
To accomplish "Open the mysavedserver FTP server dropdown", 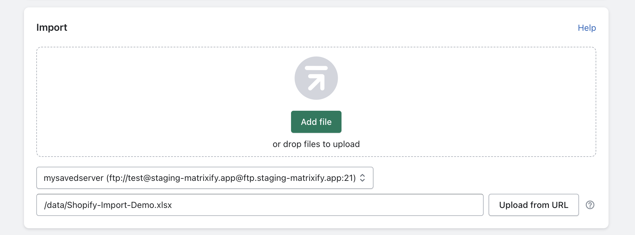I will click(205, 178).
